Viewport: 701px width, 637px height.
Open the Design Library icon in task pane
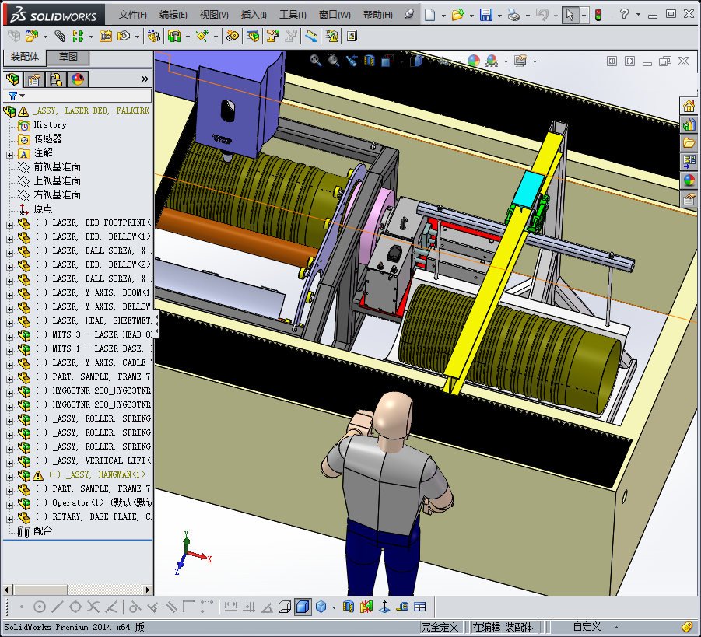[x=689, y=124]
